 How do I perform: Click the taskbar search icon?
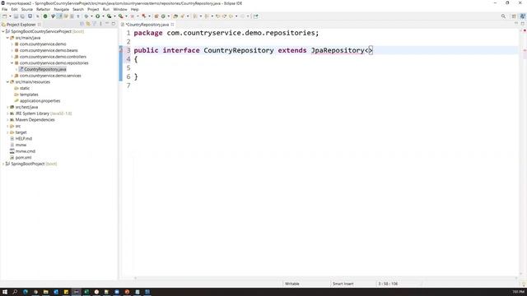coord(15,292)
